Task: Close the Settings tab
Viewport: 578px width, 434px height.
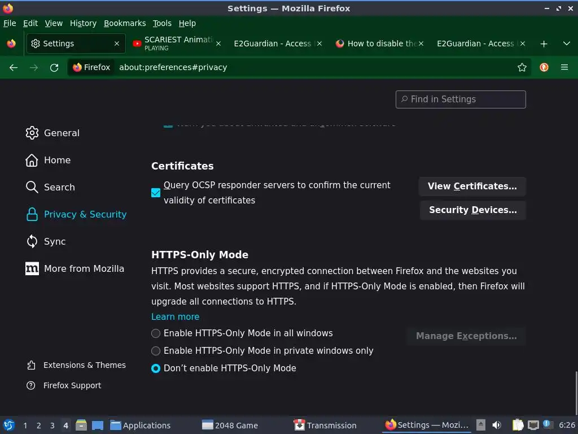Action: pos(117,44)
